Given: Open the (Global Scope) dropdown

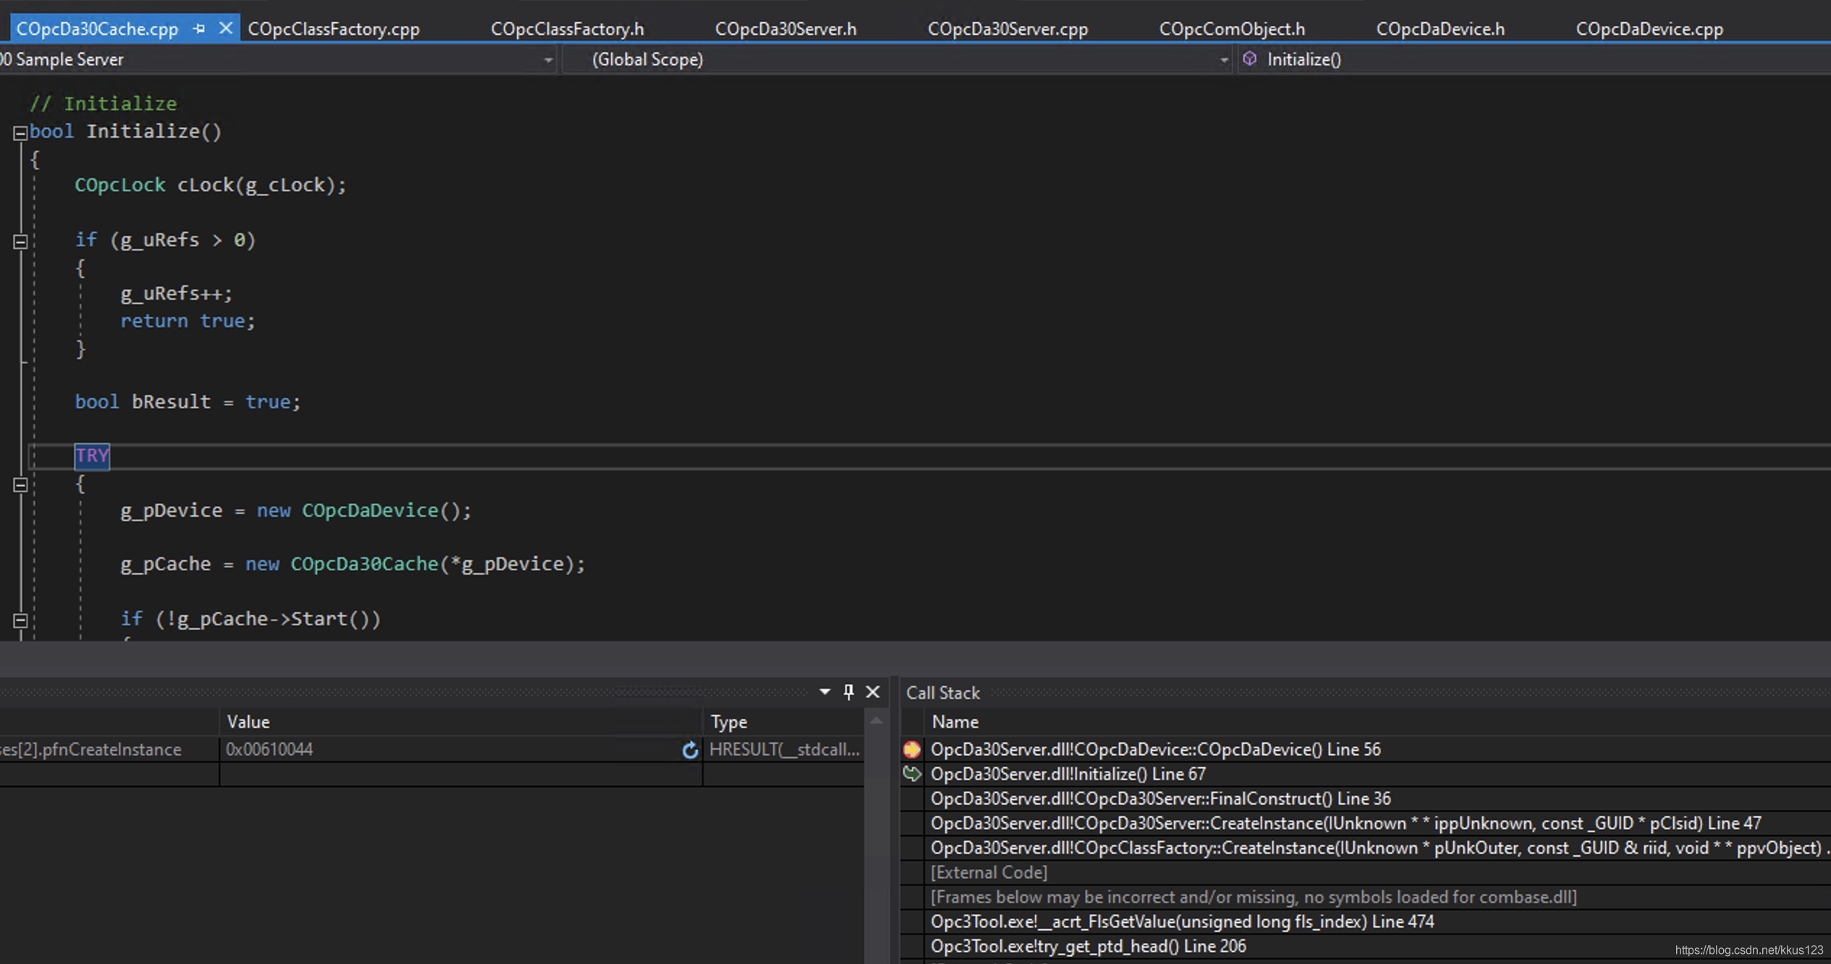Looking at the screenshot, I should pos(1223,60).
